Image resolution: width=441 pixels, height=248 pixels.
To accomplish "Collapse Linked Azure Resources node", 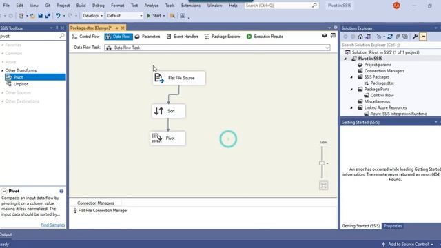I will [x=351, y=107].
